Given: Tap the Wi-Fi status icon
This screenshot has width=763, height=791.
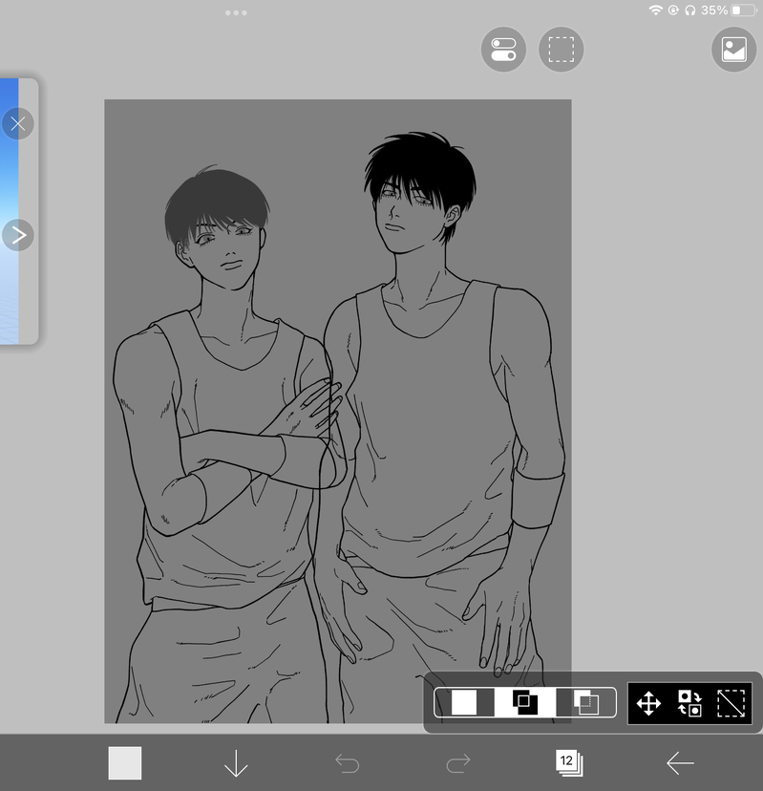Looking at the screenshot, I should (655, 11).
